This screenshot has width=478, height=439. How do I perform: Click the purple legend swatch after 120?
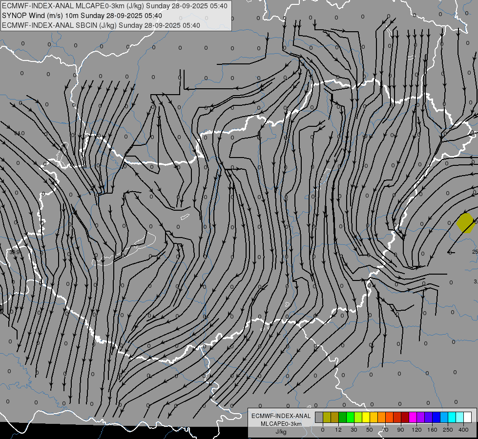point(421,417)
